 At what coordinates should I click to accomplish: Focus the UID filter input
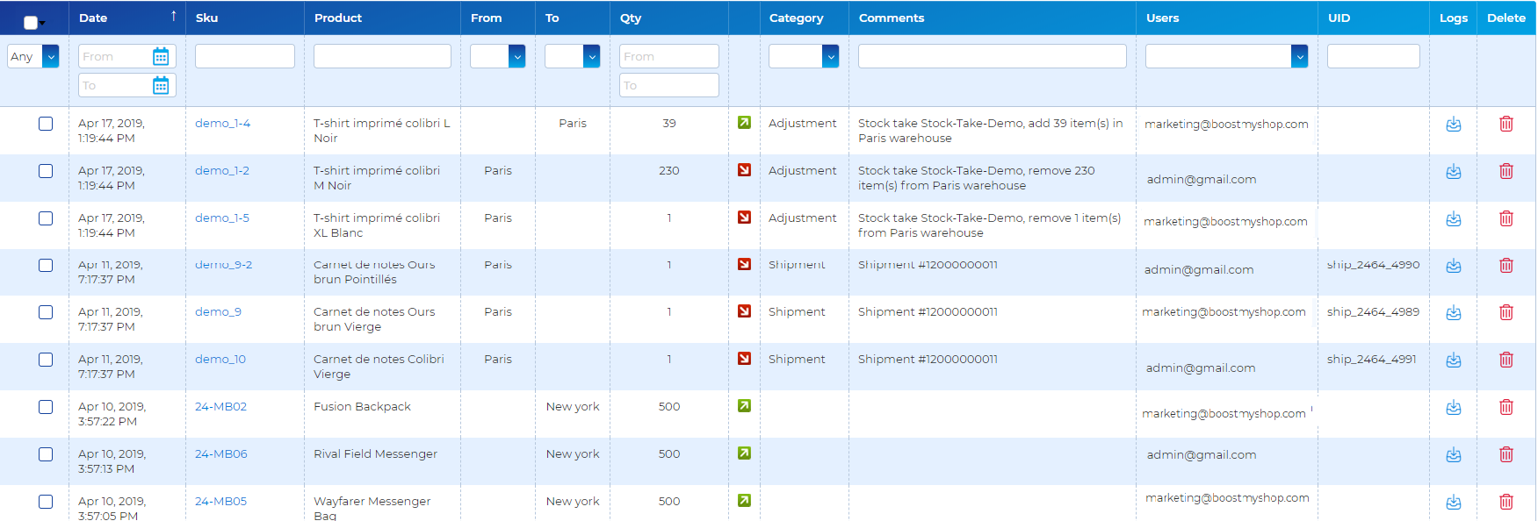pos(1374,56)
